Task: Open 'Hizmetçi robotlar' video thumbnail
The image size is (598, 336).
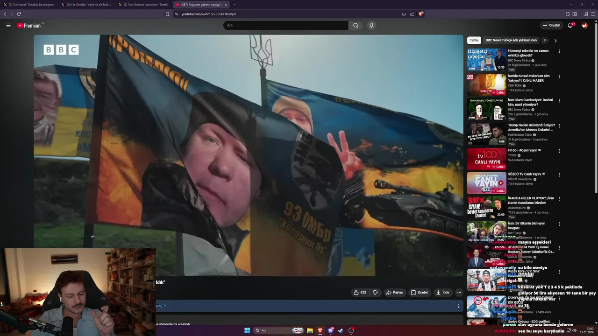Action: pos(486,59)
